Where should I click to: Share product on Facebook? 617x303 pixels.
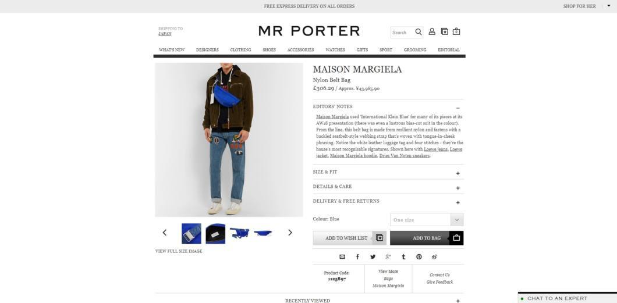coord(357,256)
